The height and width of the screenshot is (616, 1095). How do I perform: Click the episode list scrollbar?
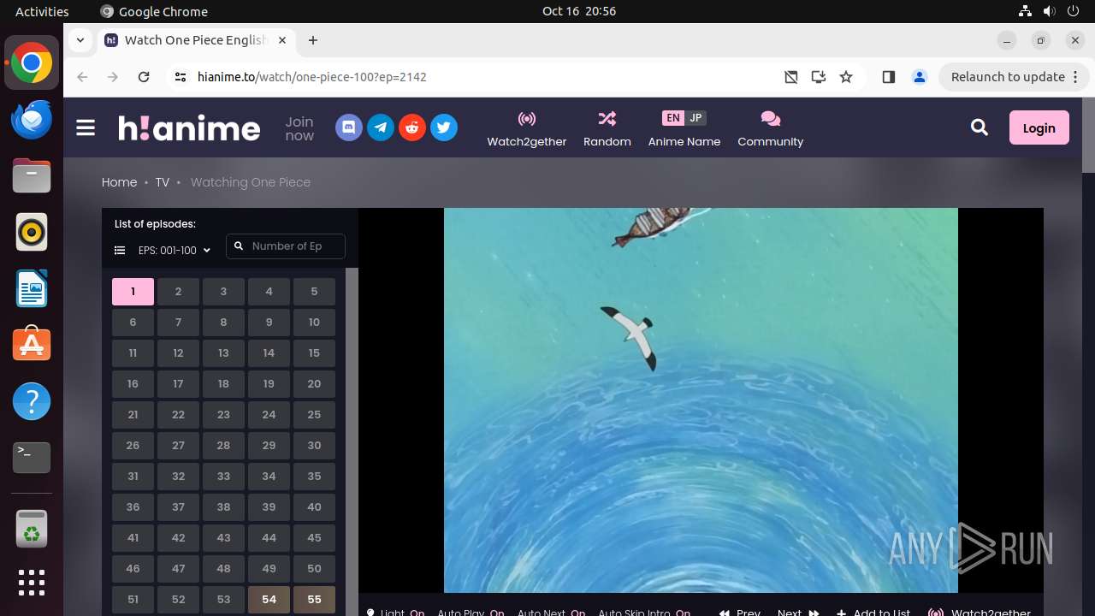[352, 442]
